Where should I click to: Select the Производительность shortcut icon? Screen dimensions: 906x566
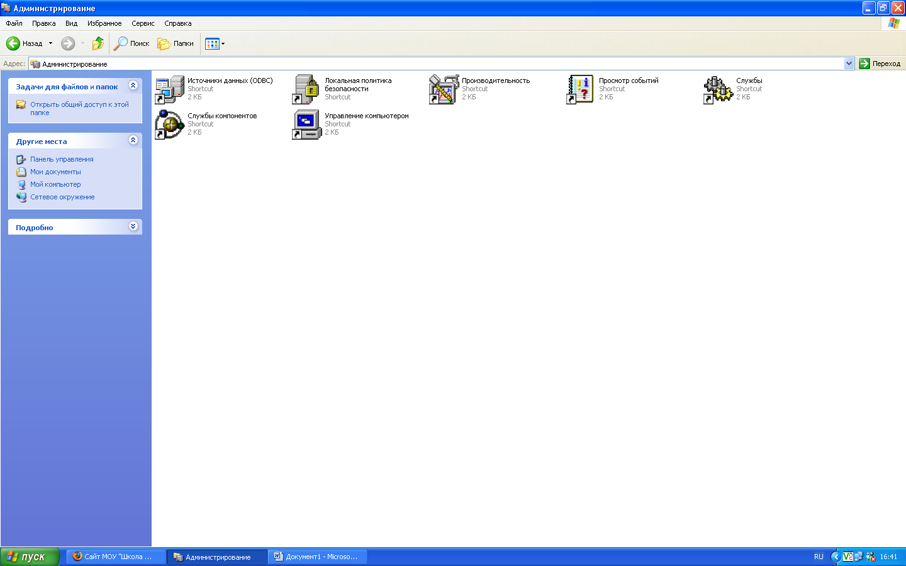444,89
